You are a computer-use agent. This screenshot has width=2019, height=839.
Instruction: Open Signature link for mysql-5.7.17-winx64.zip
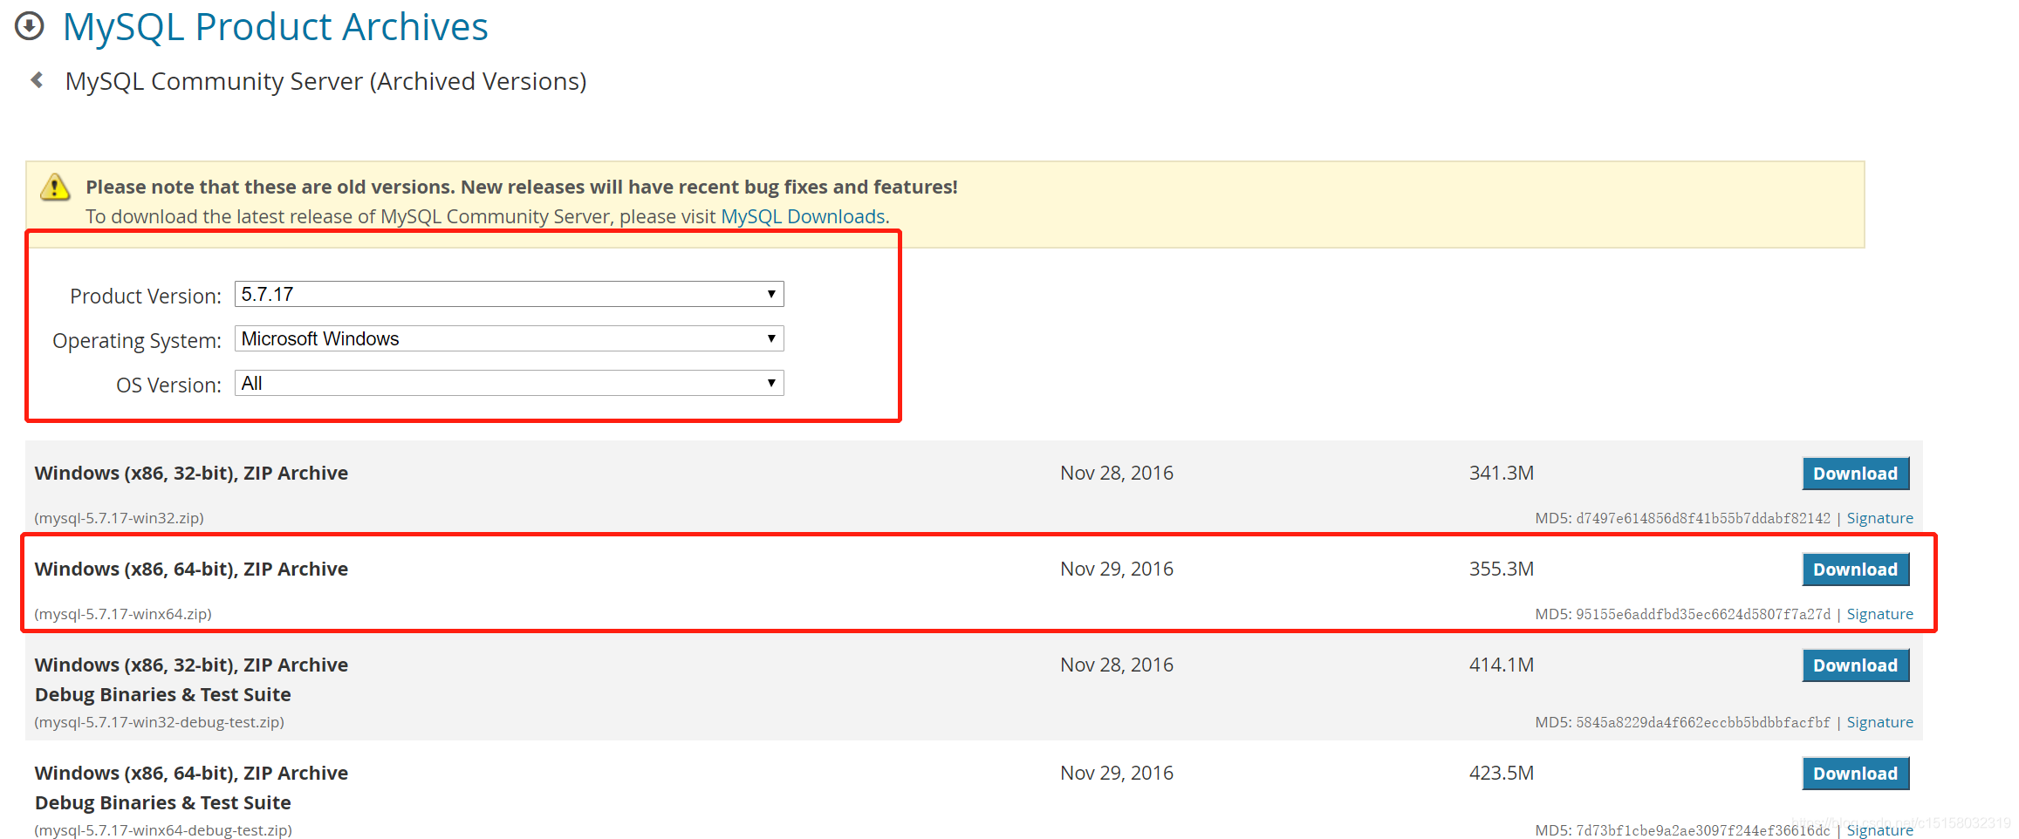coord(1879,614)
